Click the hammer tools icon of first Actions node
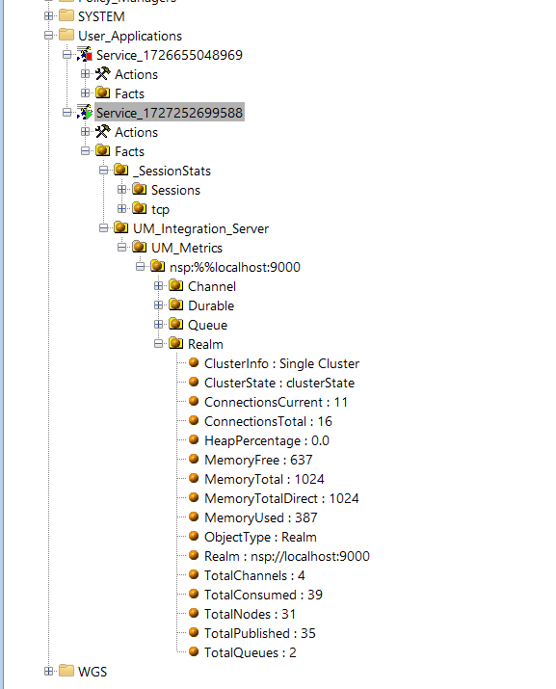 click(103, 74)
